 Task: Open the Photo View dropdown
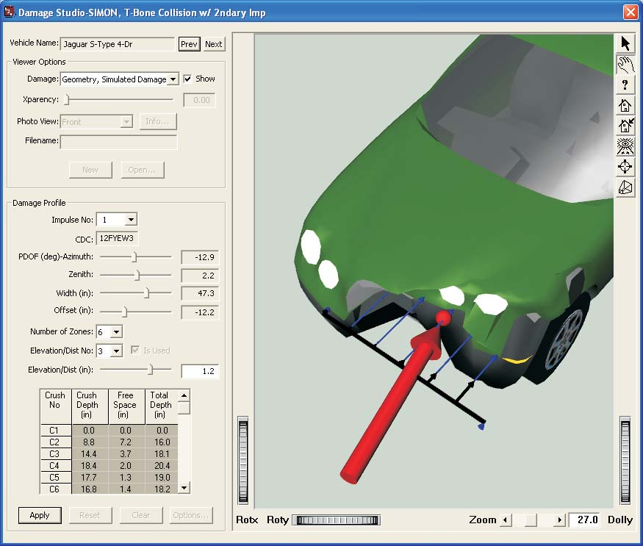click(x=126, y=121)
